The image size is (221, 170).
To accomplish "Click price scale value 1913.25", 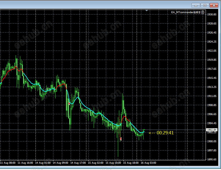I will click(x=212, y=87).
